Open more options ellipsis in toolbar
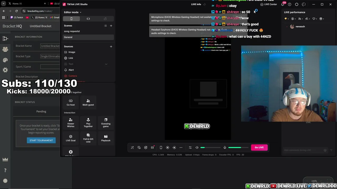337x189 pixels. 181,148
